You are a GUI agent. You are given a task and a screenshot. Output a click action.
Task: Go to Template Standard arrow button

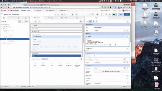[x=128, y=68]
